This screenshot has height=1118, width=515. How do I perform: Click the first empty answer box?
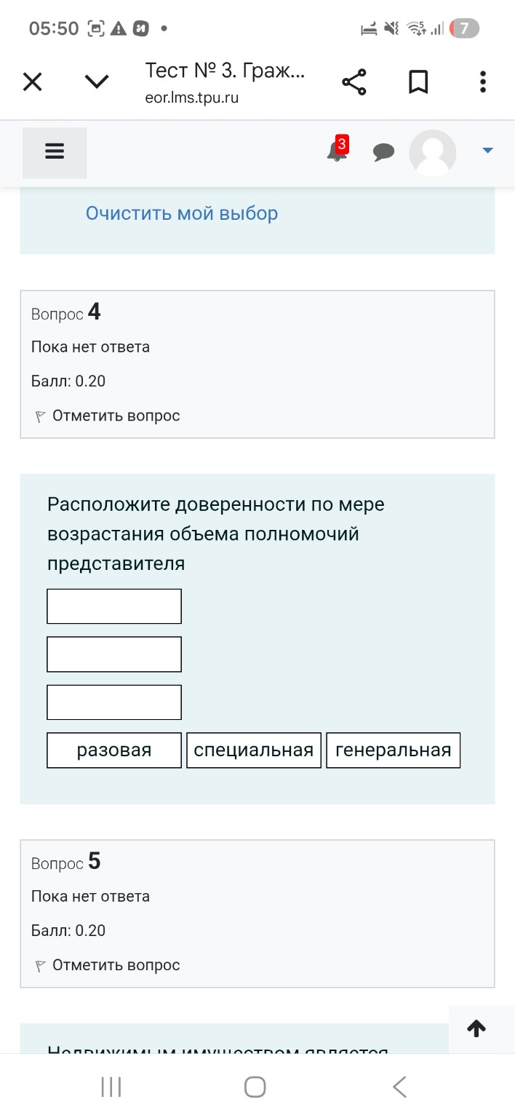[x=113, y=606]
